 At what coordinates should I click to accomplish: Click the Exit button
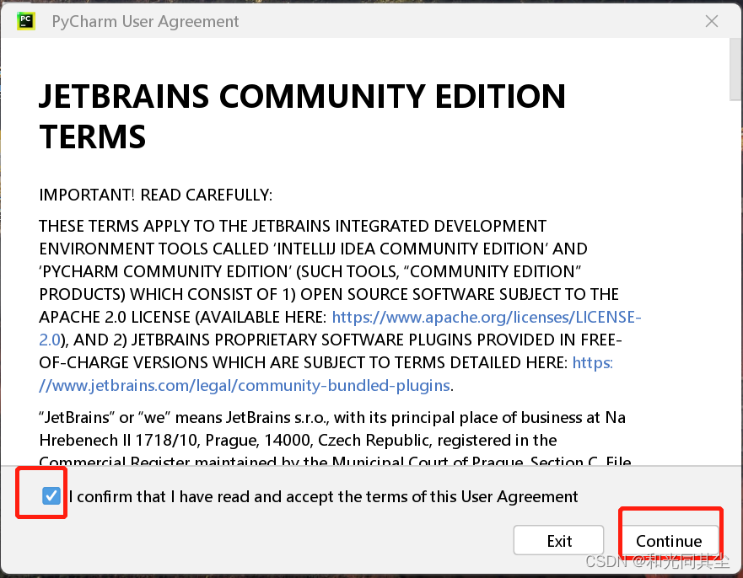[x=558, y=541]
